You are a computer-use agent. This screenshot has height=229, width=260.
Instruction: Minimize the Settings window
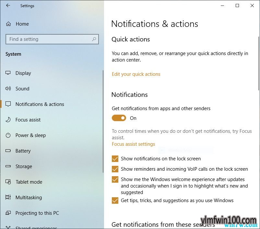[x=222, y=6]
